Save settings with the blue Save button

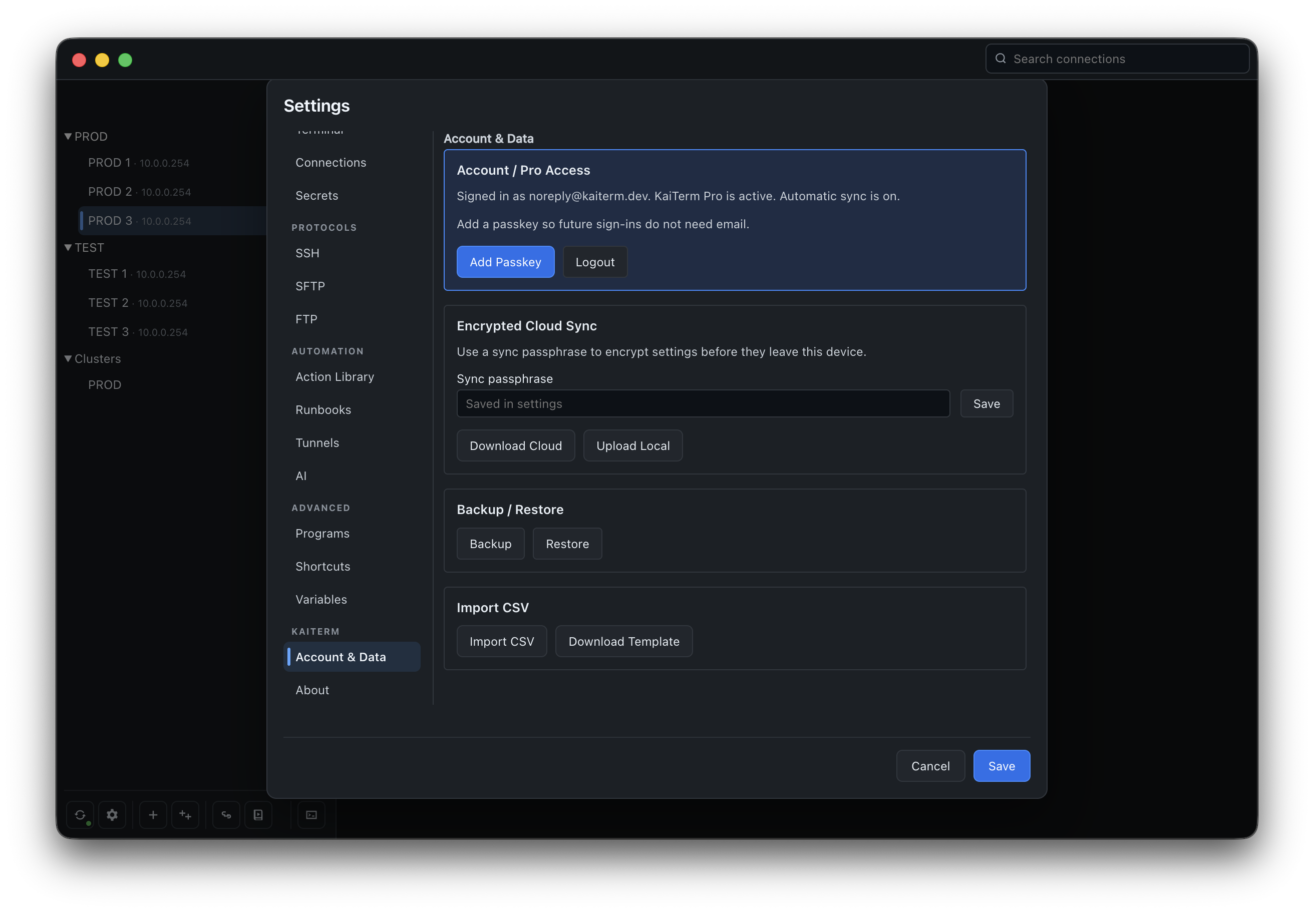click(x=1002, y=766)
